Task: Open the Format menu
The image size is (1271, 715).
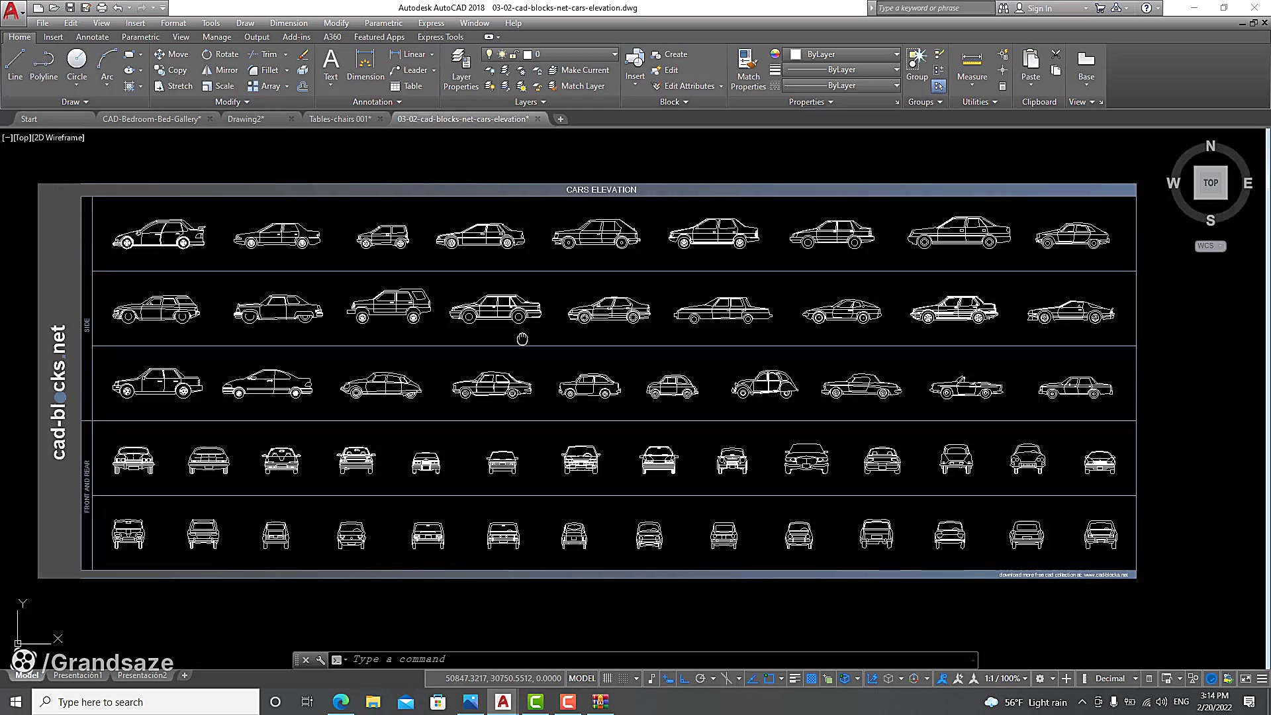Action: [x=173, y=23]
